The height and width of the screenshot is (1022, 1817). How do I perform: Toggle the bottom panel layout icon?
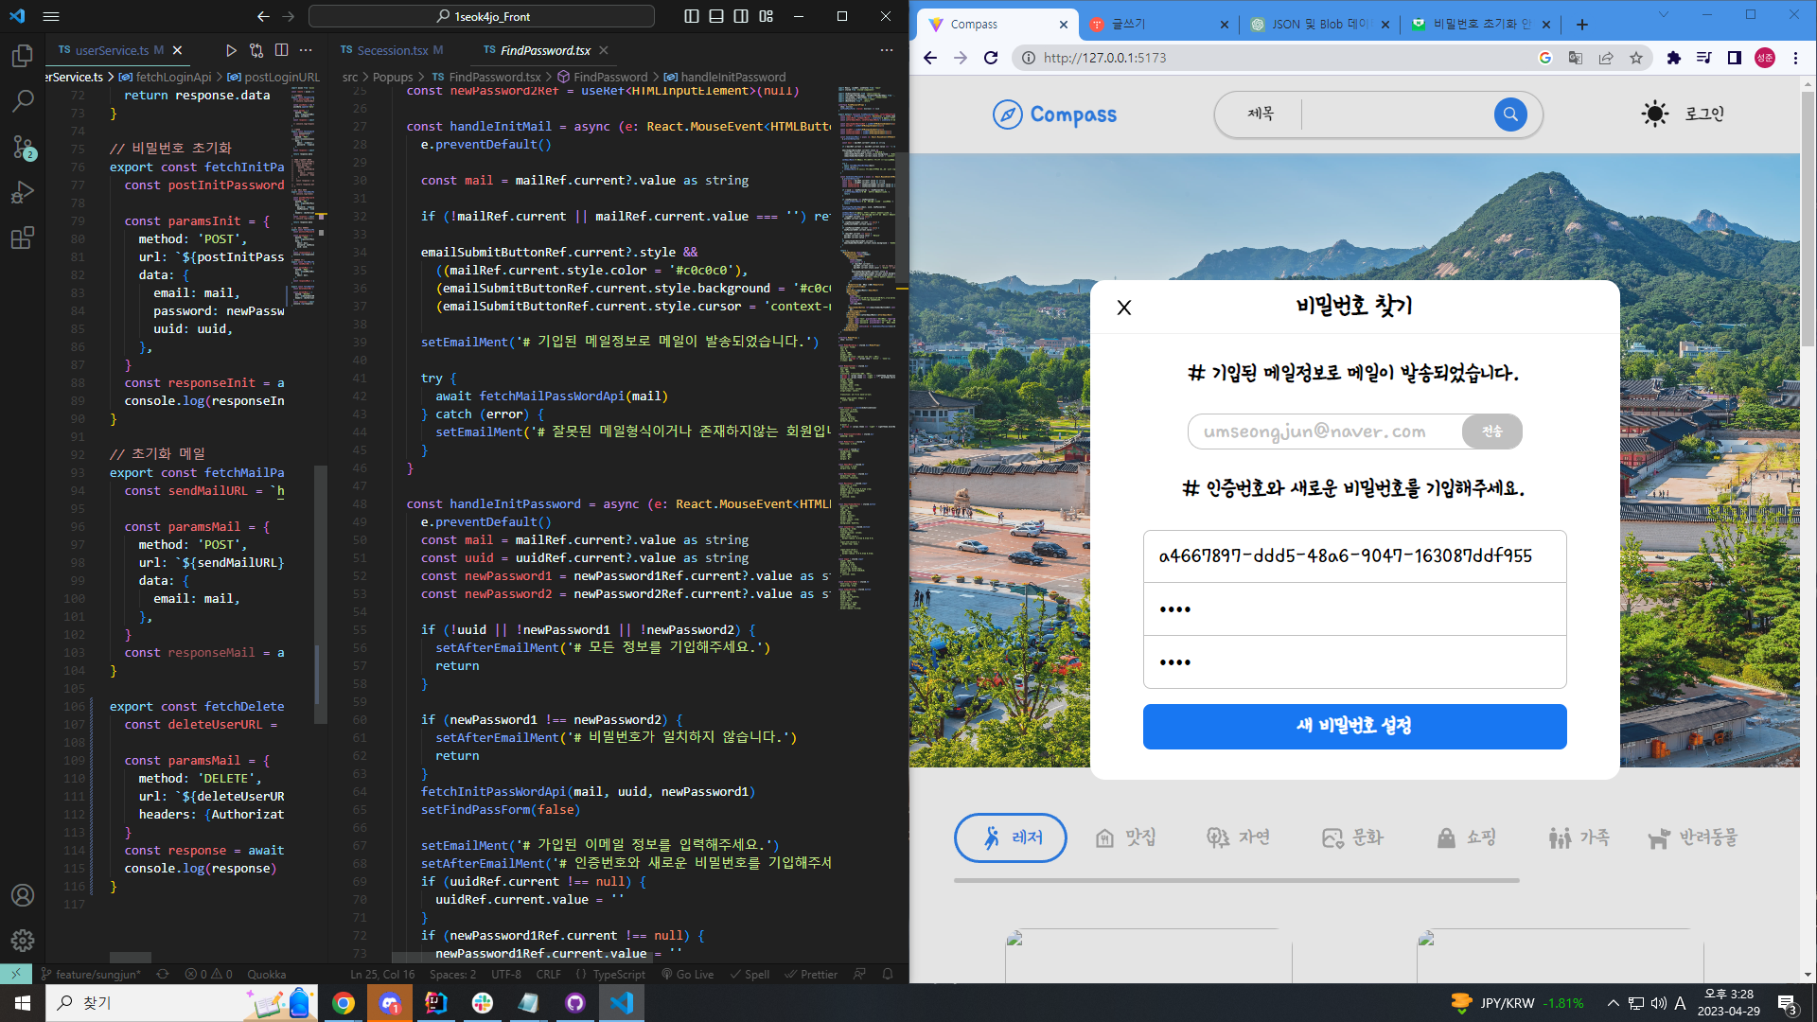pyautogui.click(x=716, y=16)
